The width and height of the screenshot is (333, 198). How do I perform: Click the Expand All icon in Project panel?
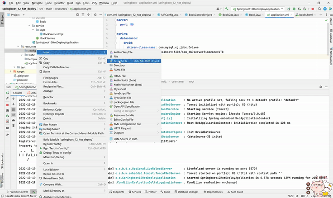click(x=83, y=14)
